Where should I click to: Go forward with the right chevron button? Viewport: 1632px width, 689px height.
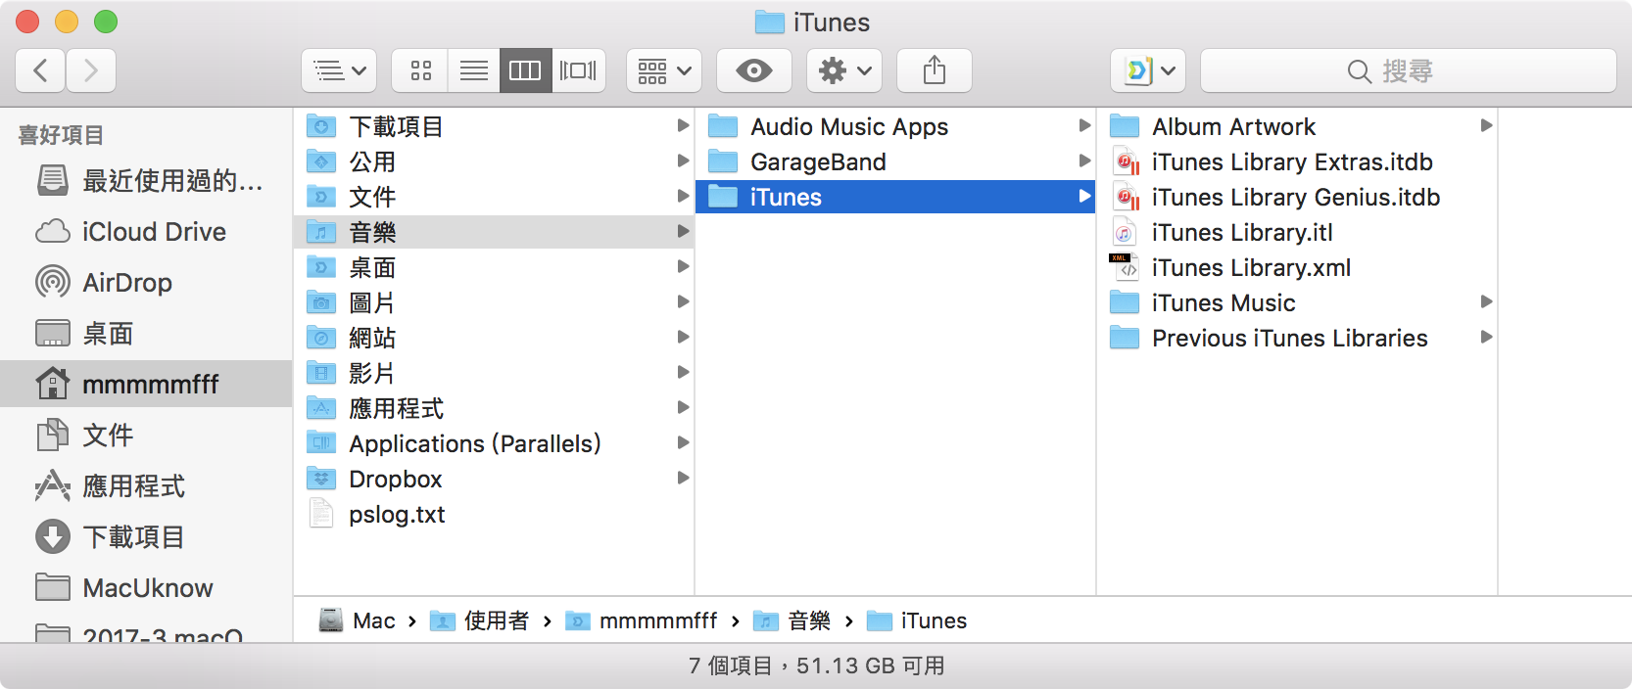coord(91,70)
